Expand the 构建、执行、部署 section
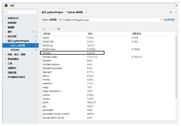Viewport: 181px width, 126px height. pos(6,54)
